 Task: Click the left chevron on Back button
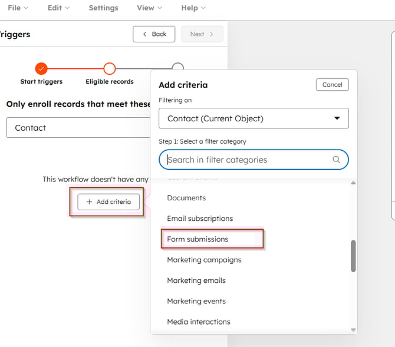click(x=144, y=34)
